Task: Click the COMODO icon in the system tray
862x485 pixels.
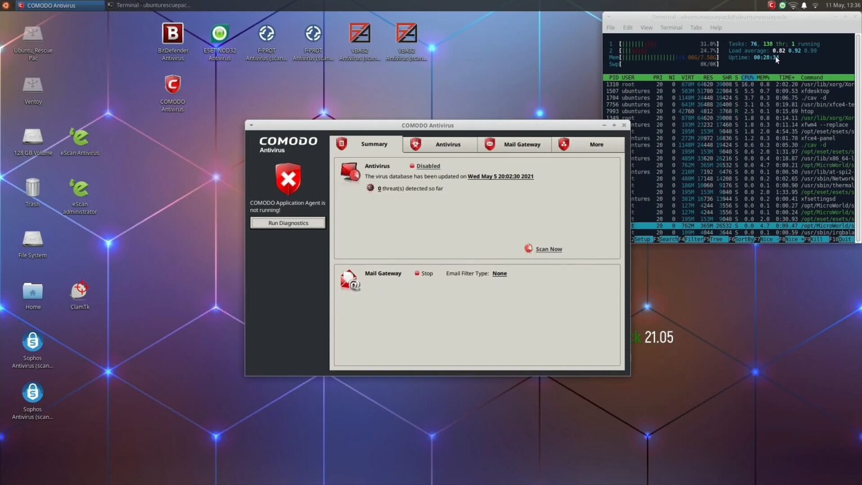Action: coord(772,5)
